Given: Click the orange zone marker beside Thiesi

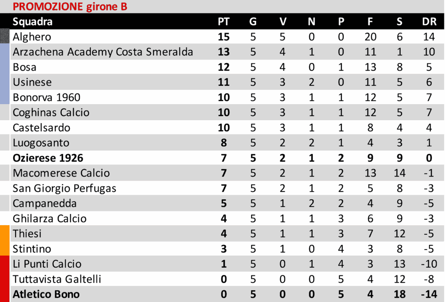Looking at the screenshot, I should coord(5,240).
